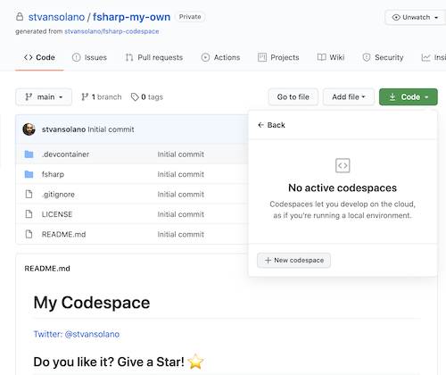Click the My Codespace heading

pyautogui.click(x=92, y=303)
